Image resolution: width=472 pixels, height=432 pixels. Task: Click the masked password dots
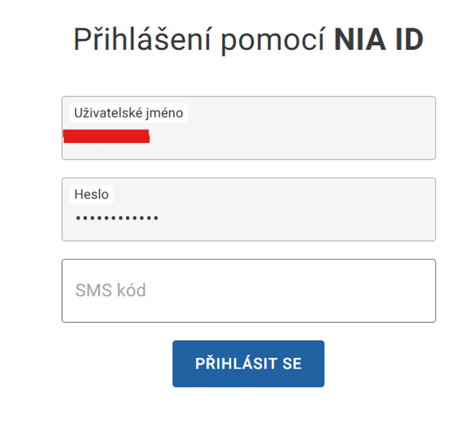(x=116, y=218)
